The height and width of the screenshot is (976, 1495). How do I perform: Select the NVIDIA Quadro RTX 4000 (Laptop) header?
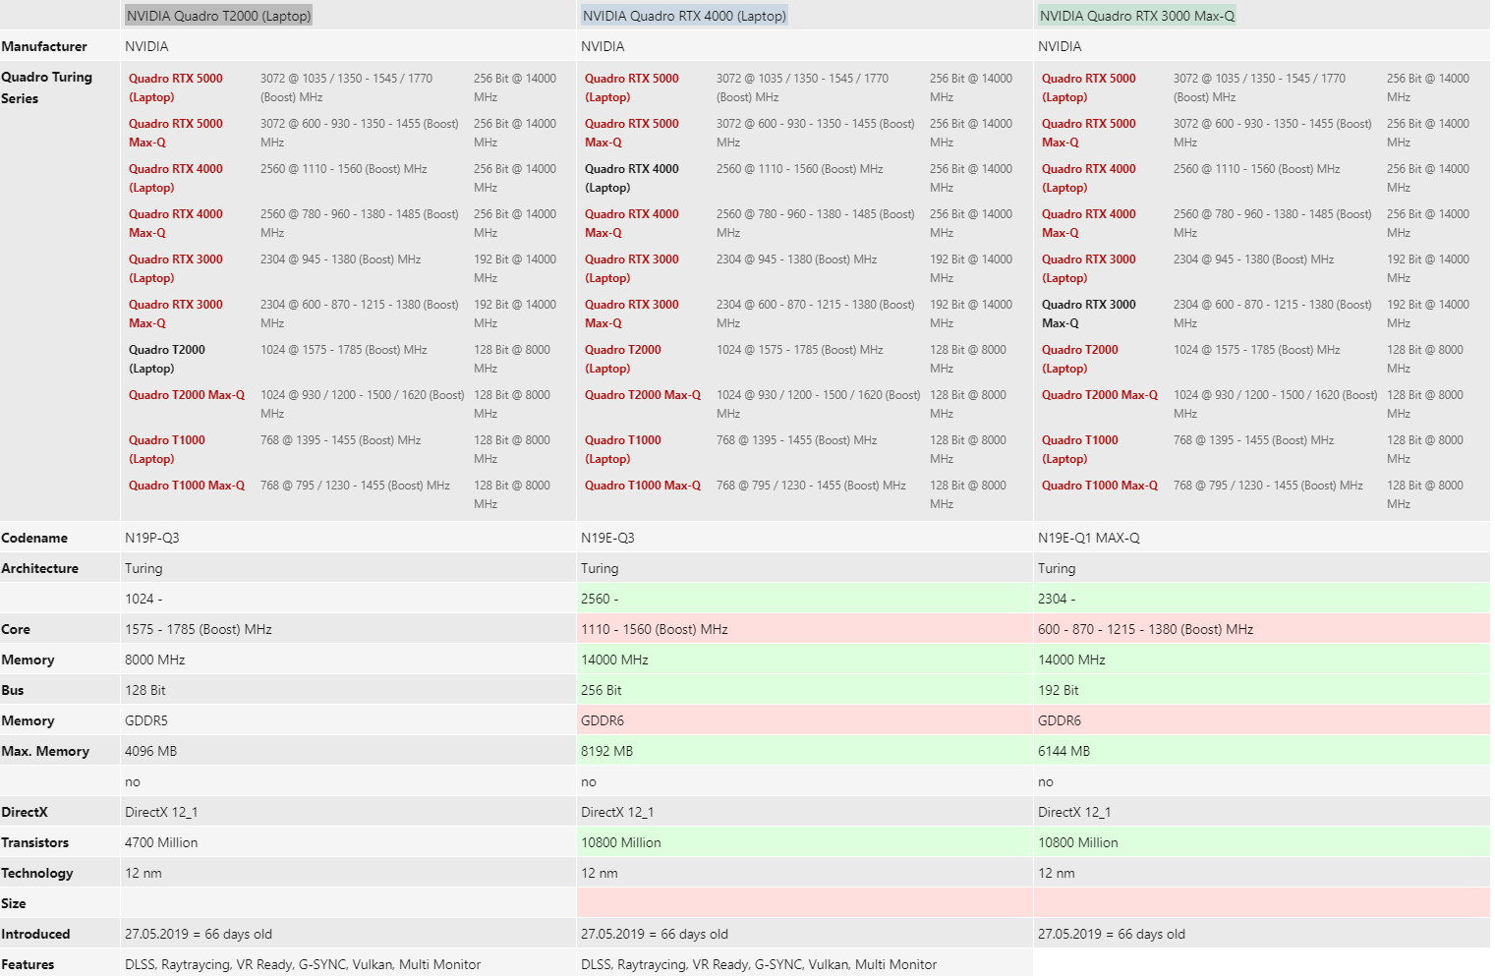point(684,16)
